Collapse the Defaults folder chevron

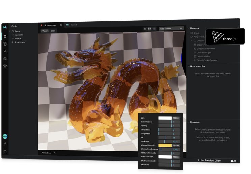pos(192,41)
